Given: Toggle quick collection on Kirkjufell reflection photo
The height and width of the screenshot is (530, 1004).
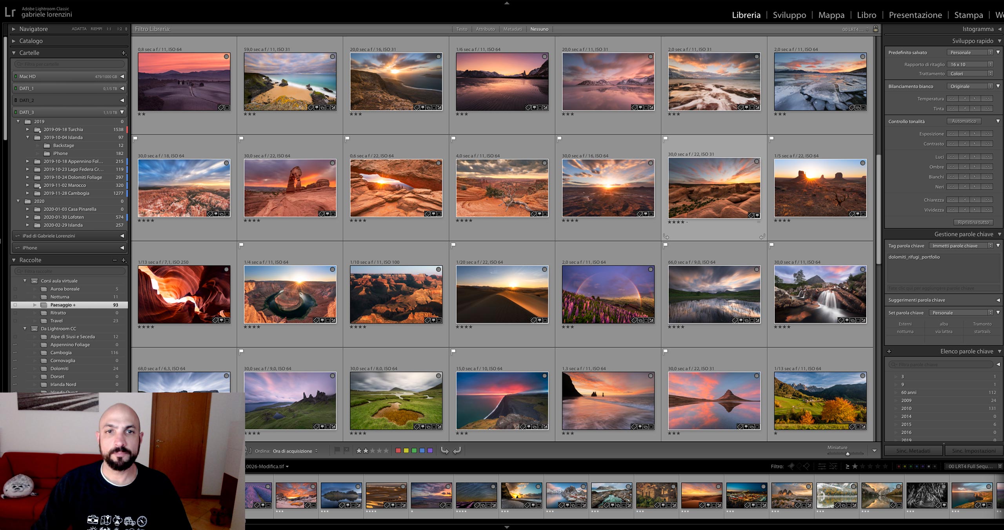Looking at the screenshot, I should coord(757,376).
